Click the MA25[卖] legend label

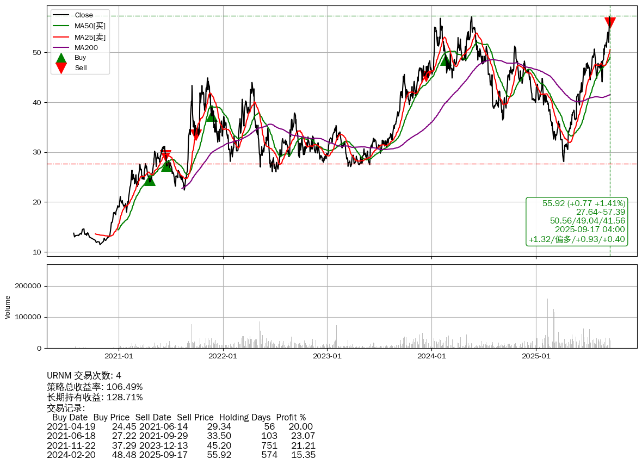point(90,37)
